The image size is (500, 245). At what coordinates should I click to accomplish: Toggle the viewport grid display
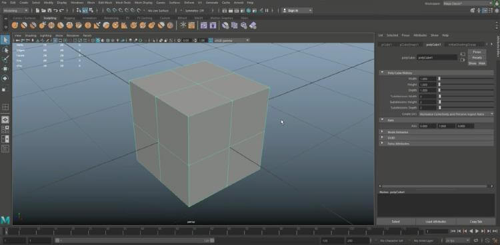tap(55, 41)
